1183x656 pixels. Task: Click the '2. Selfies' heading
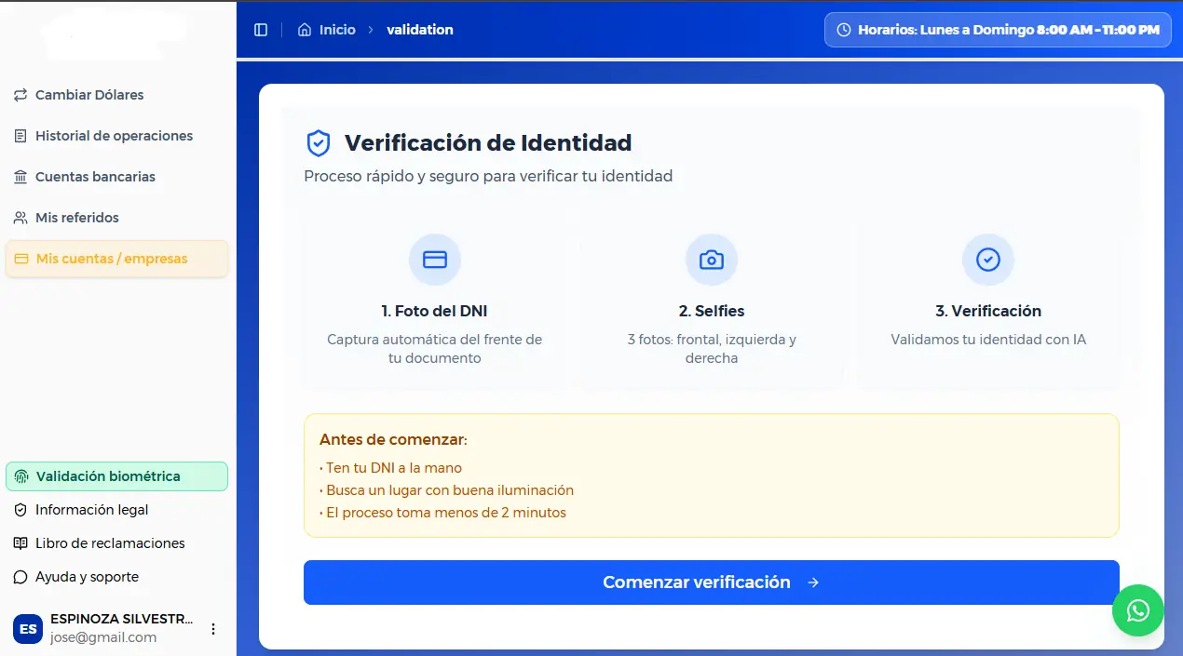tap(712, 311)
